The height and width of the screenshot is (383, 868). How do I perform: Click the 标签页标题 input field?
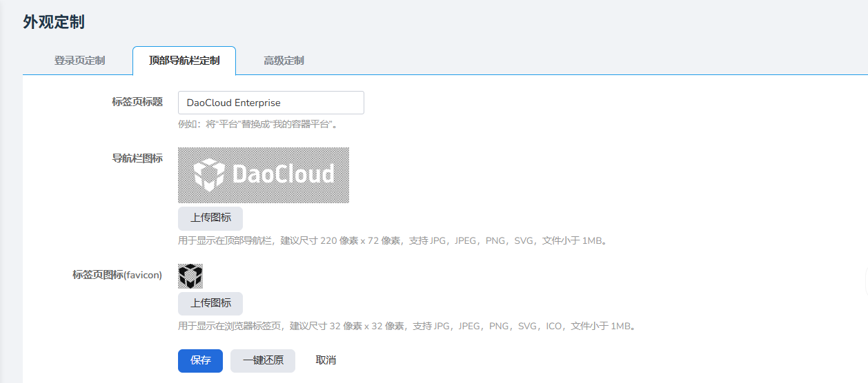(270, 103)
